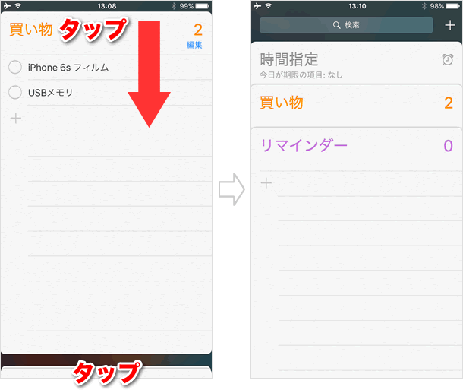Tap the plus in the right screen list
Image resolution: width=463 pixels, height=390 pixels.
coord(266,183)
